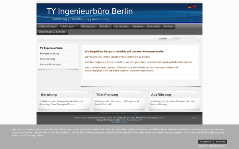The image size is (239, 149).
Task: Open the Standorte menu item
Action: tap(153, 27)
